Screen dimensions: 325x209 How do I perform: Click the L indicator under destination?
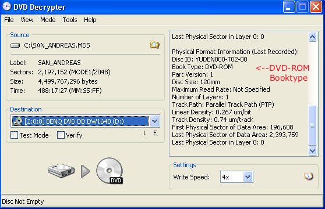(x=145, y=133)
